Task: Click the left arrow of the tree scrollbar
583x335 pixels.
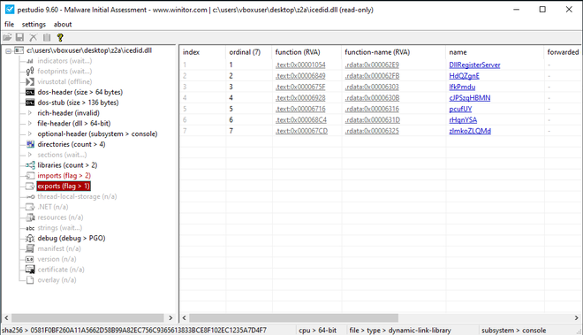Action: (6, 318)
